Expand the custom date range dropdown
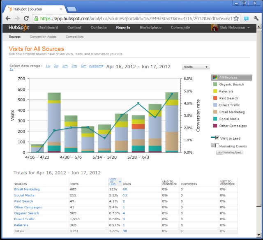Screen dimensions: 263x240 coord(96,66)
